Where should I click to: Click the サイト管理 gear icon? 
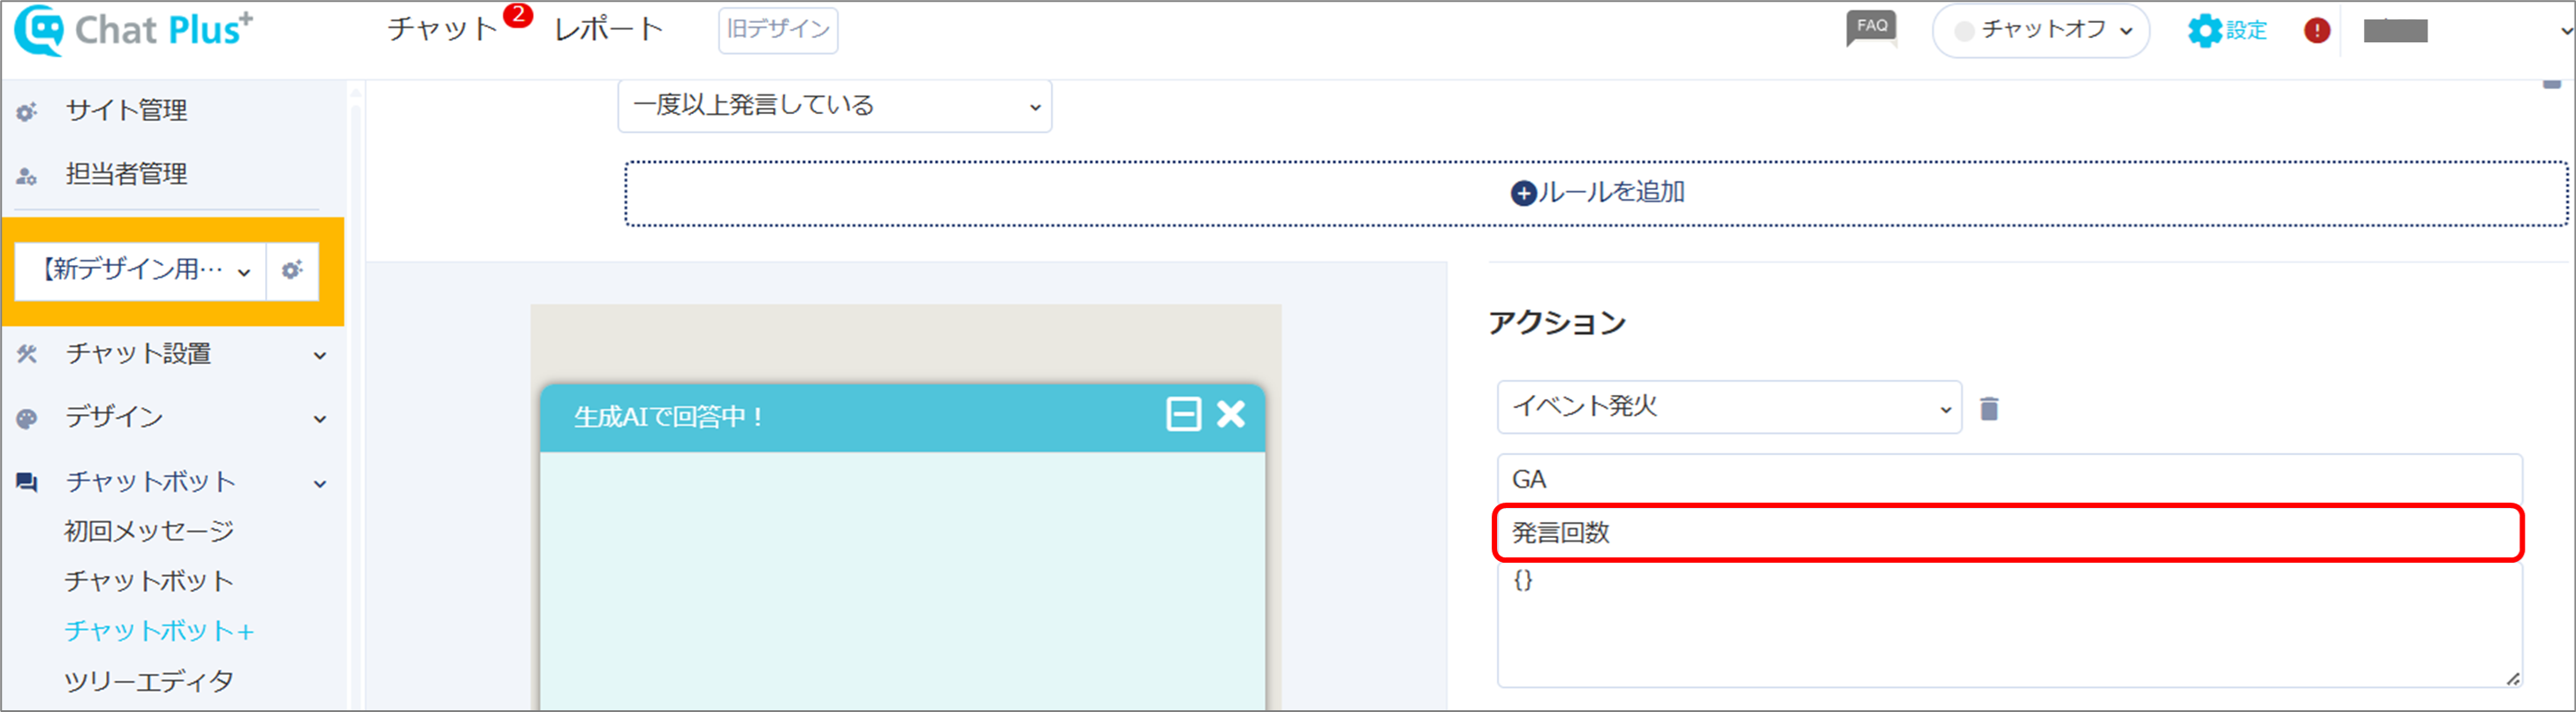point(27,112)
